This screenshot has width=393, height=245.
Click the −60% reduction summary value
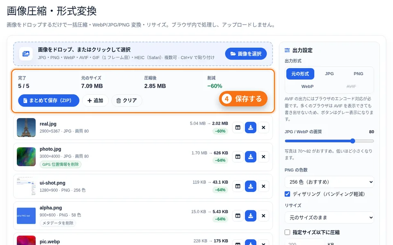215,86
